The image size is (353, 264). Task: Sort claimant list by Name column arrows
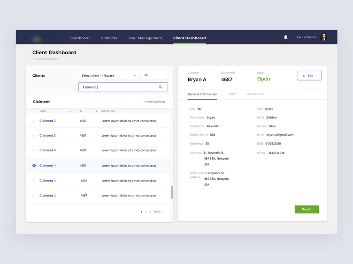(x=70, y=111)
